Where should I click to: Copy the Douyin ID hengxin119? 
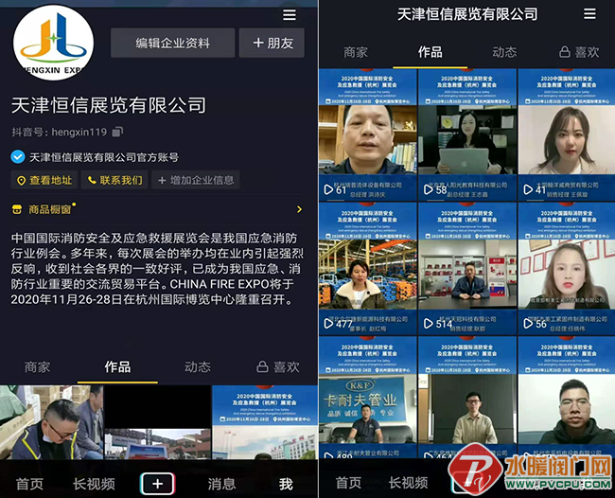117,132
